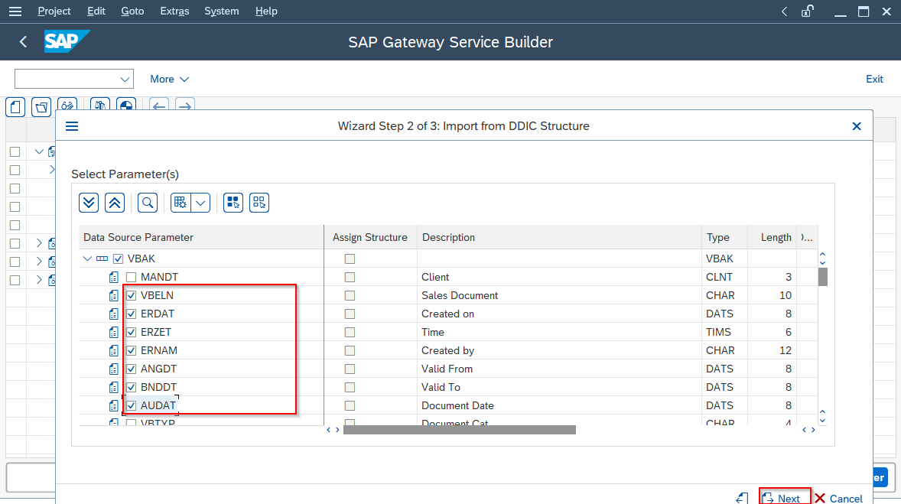
Task: Check Assign Structure box for Sales Document
Action: point(350,295)
